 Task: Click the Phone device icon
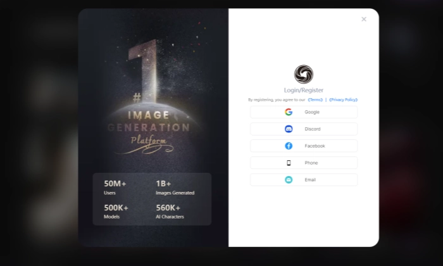pos(289,163)
